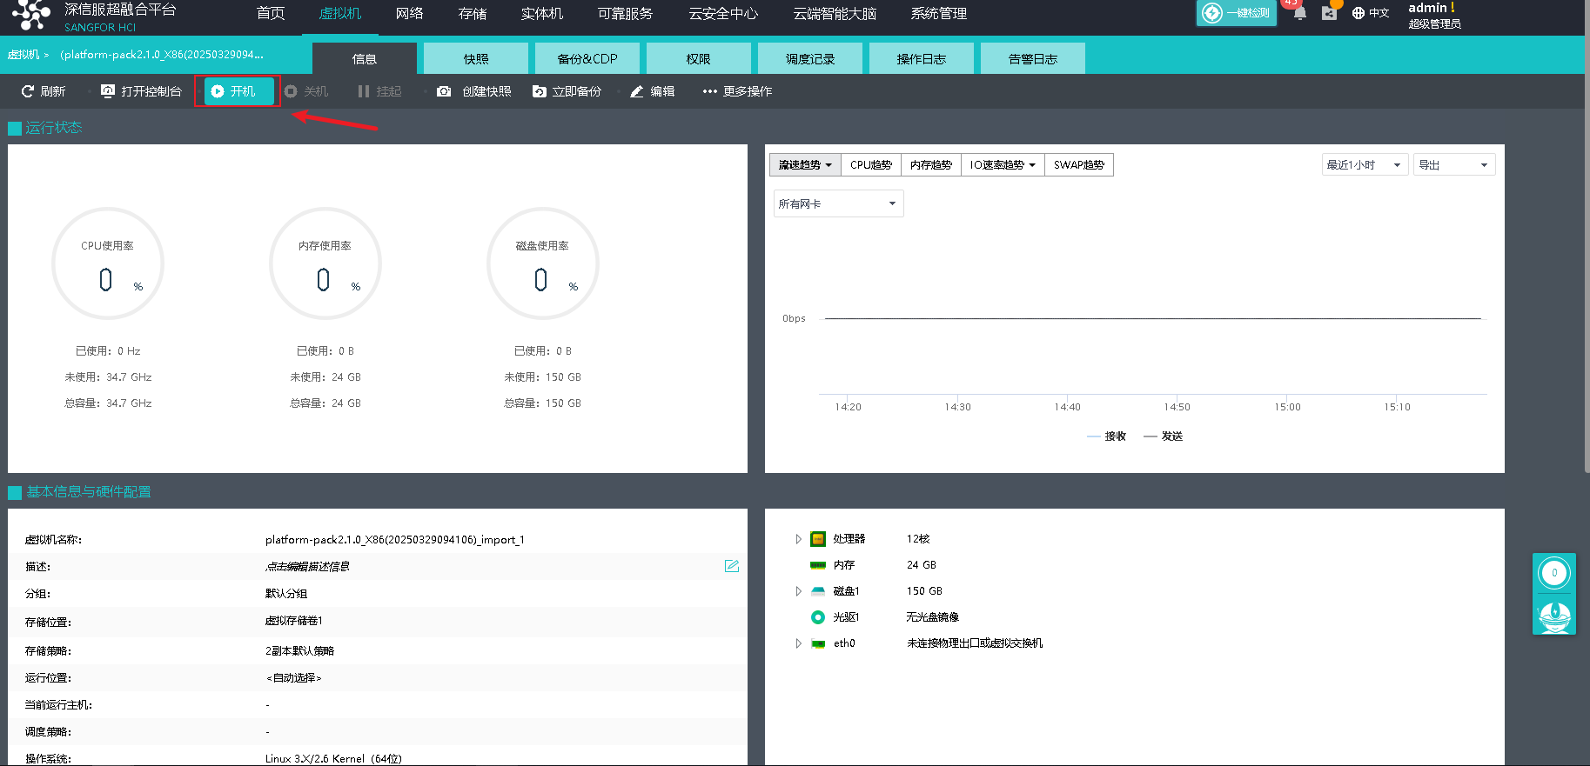Power on the virtual machine
This screenshot has width=1590, height=766.
point(233,91)
